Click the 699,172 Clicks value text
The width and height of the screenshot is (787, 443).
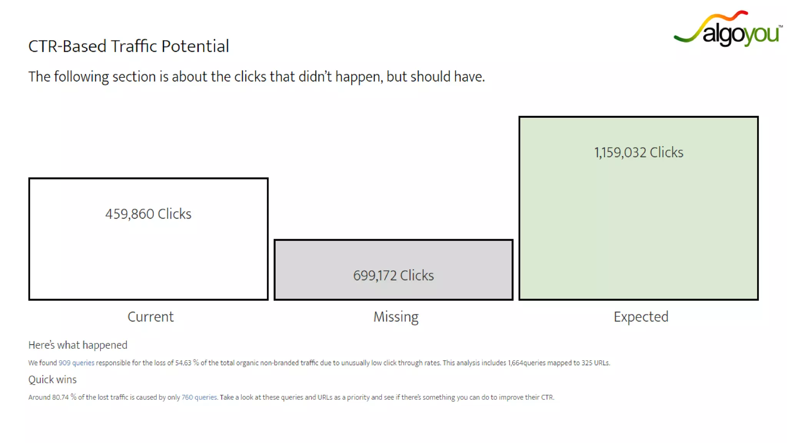(x=393, y=275)
